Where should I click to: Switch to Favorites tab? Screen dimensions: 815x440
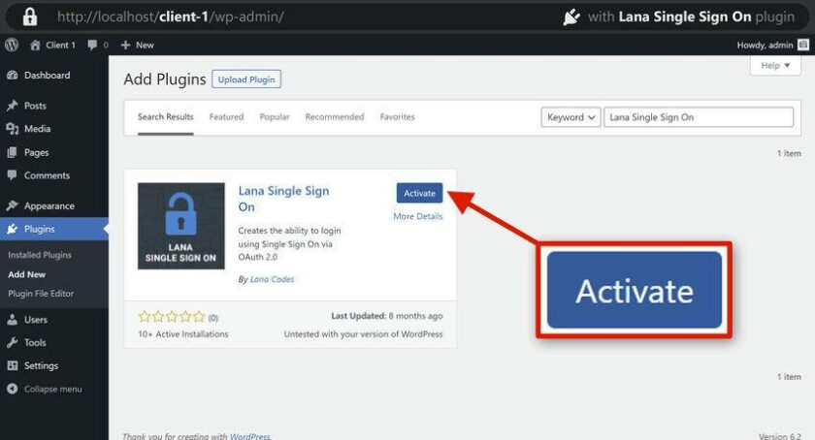tap(397, 117)
